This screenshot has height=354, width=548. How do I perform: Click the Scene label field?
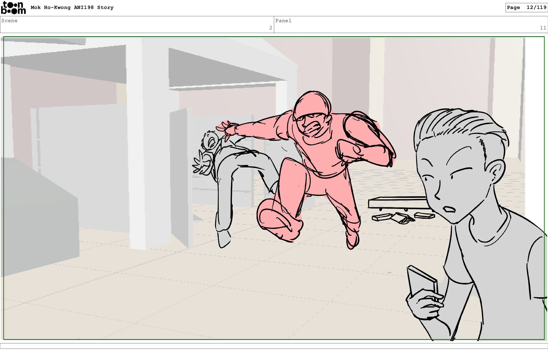[10, 21]
